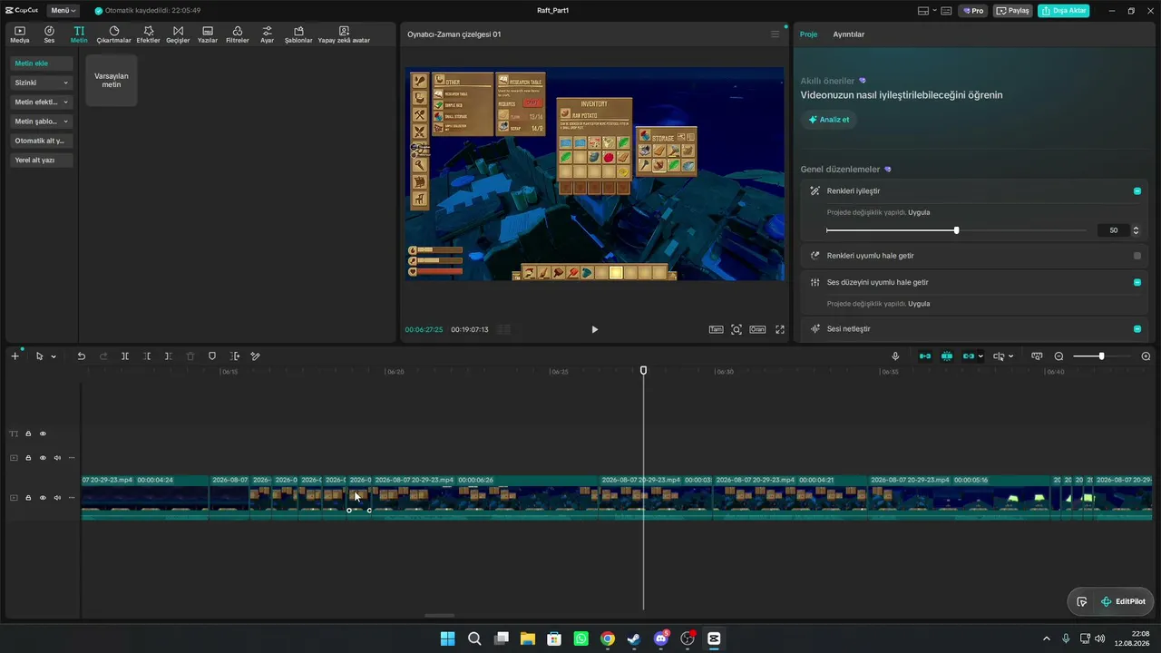
Task: Open the Oran (aspect ratio) button
Action: point(757,329)
